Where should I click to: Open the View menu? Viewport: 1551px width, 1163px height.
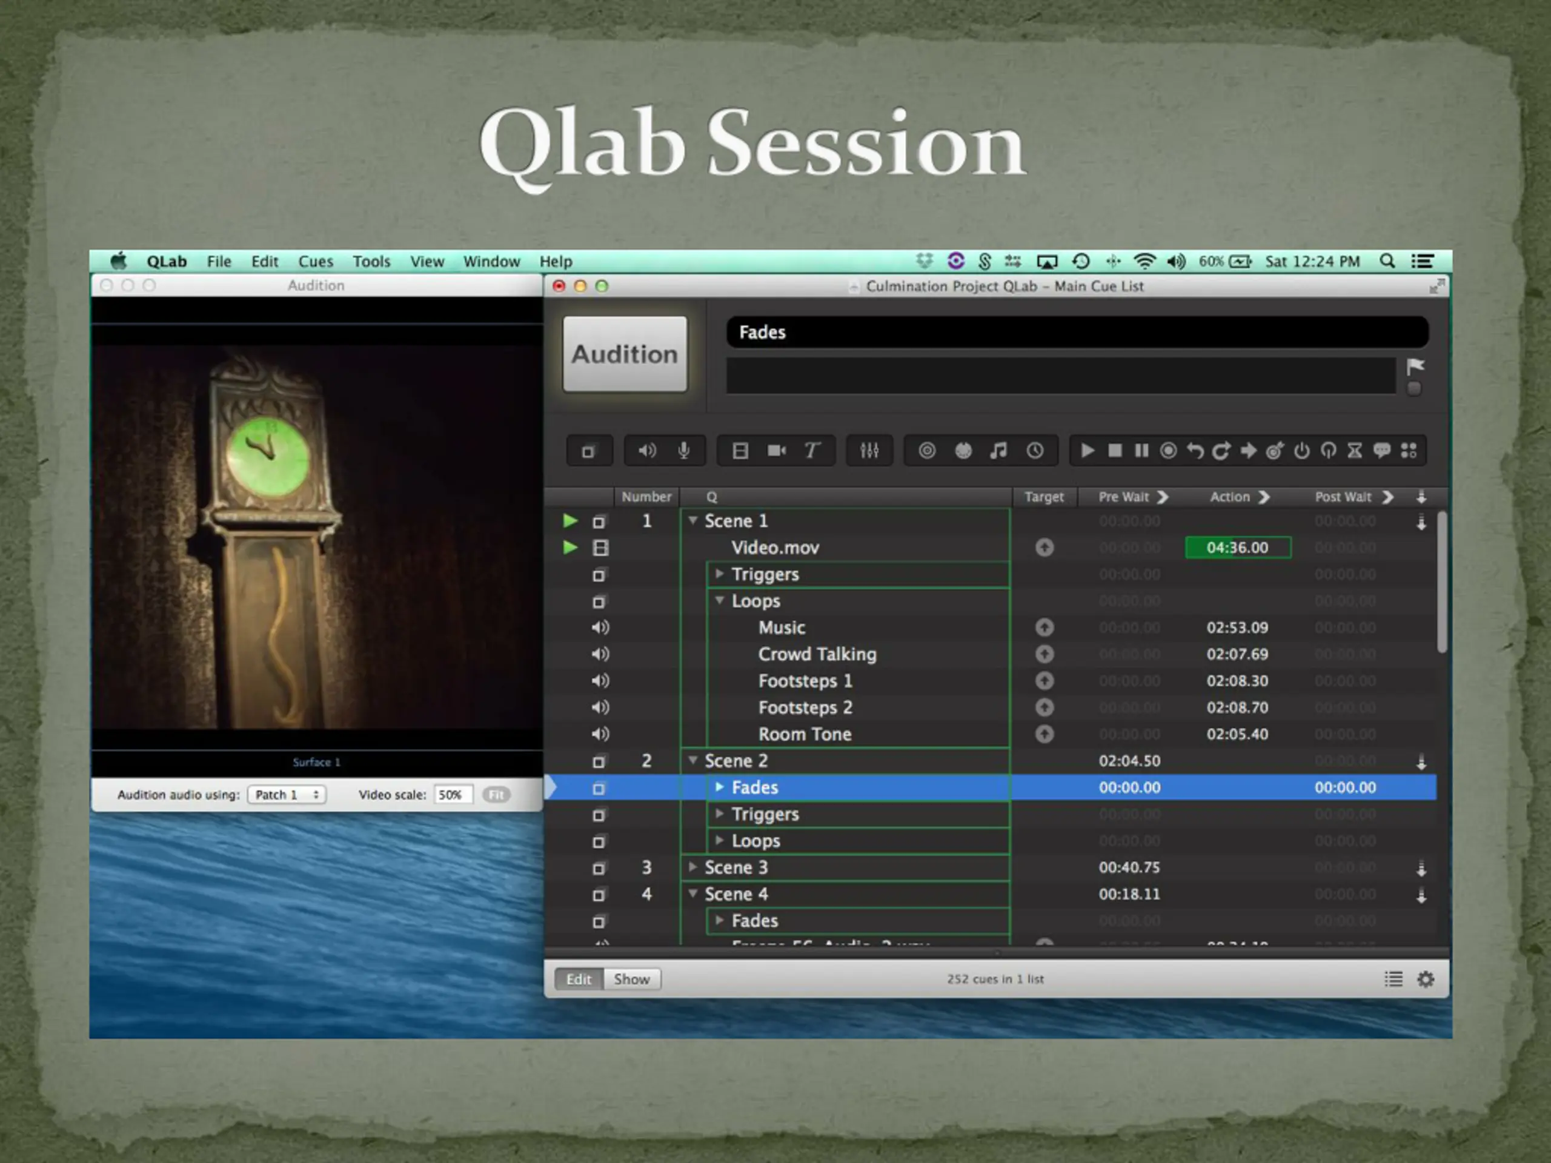coord(427,262)
